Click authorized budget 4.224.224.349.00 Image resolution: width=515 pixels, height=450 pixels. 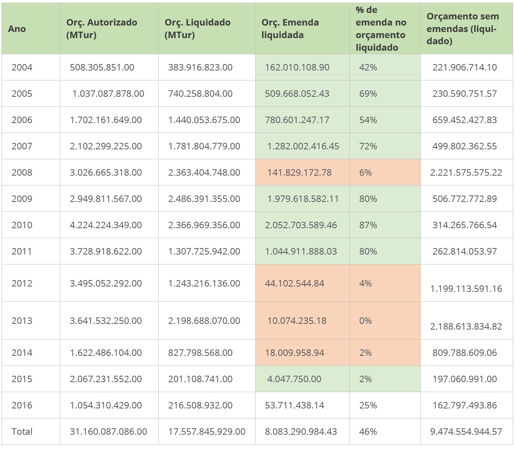pos(106,225)
